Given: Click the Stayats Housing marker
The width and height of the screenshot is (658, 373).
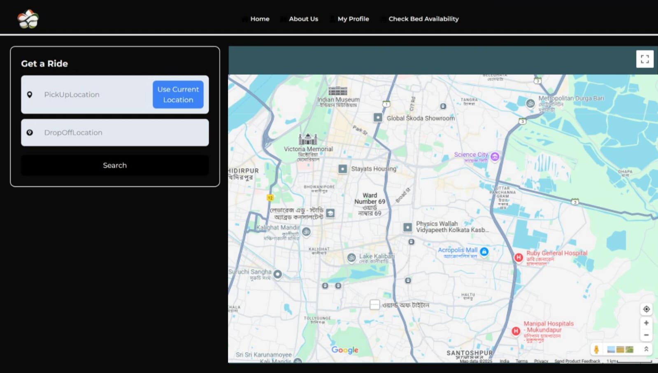Looking at the screenshot, I should 342,169.
